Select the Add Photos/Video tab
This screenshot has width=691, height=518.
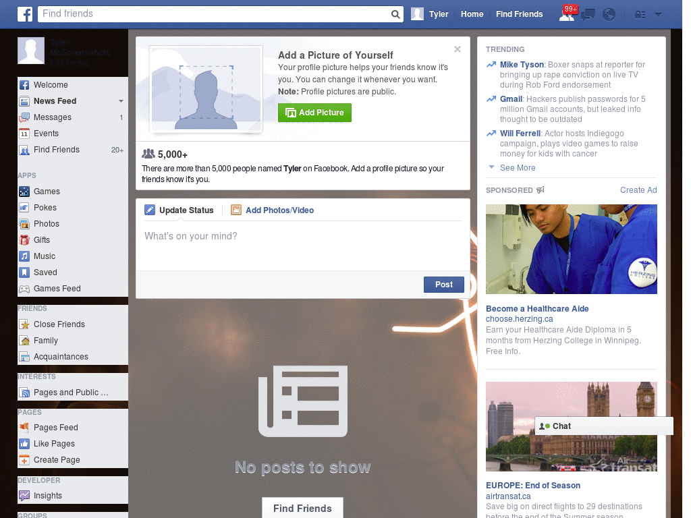(x=273, y=210)
